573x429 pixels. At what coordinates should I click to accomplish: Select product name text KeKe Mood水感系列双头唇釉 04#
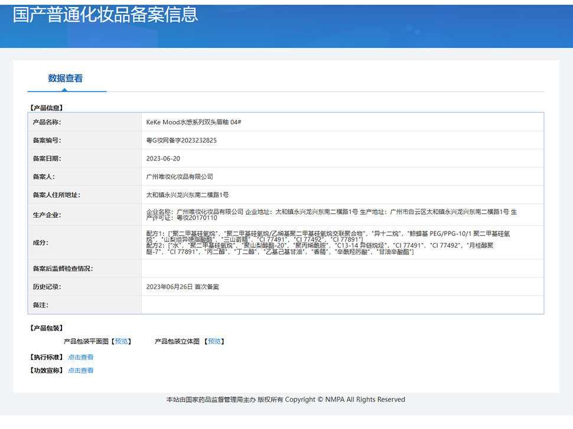click(x=194, y=122)
